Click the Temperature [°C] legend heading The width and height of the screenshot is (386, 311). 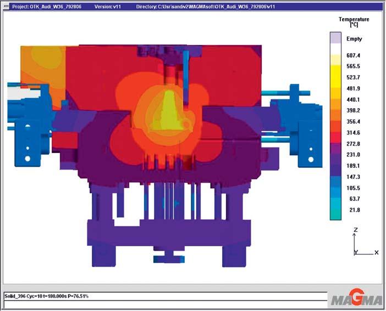coord(354,22)
